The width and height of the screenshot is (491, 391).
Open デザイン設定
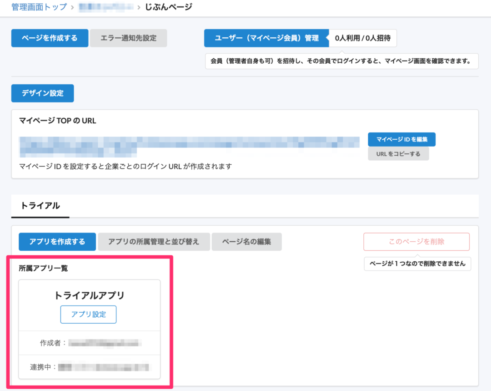[x=42, y=93]
